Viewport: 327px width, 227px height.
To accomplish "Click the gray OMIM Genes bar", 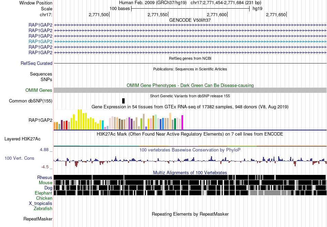I will 190,90.
